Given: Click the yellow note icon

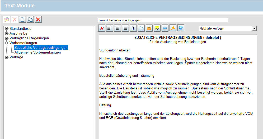Looking at the screenshot, I should [157, 28].
